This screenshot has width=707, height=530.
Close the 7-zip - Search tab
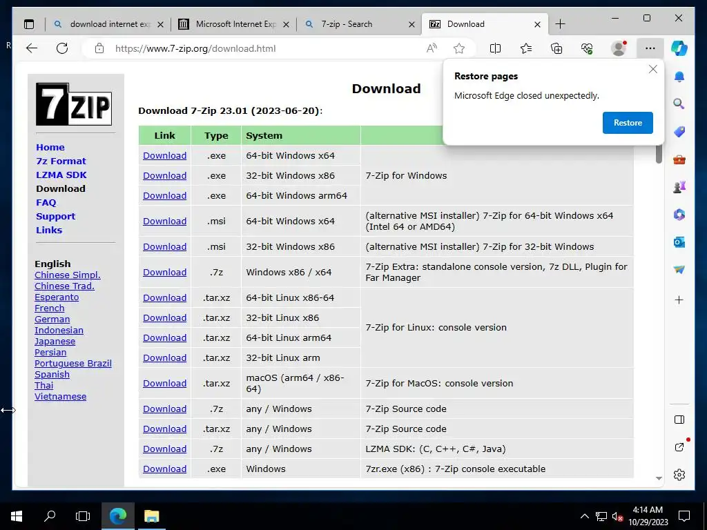click(x=411, y=24)
